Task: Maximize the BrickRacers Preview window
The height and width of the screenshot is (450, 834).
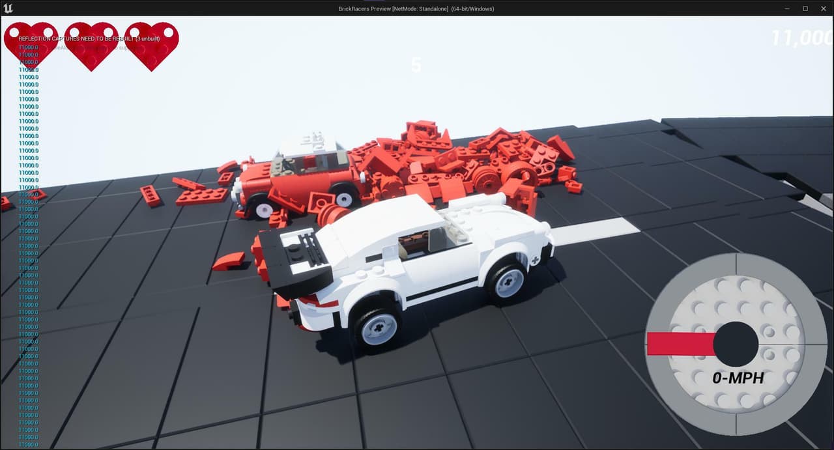Action: click(x=805, y=8)
